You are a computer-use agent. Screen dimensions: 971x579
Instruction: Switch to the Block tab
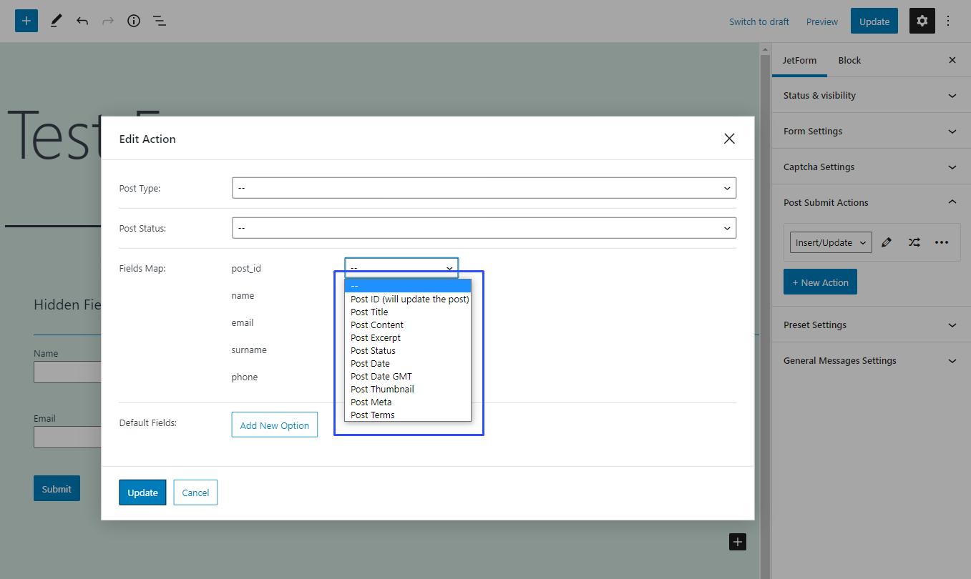coord(849,60)
